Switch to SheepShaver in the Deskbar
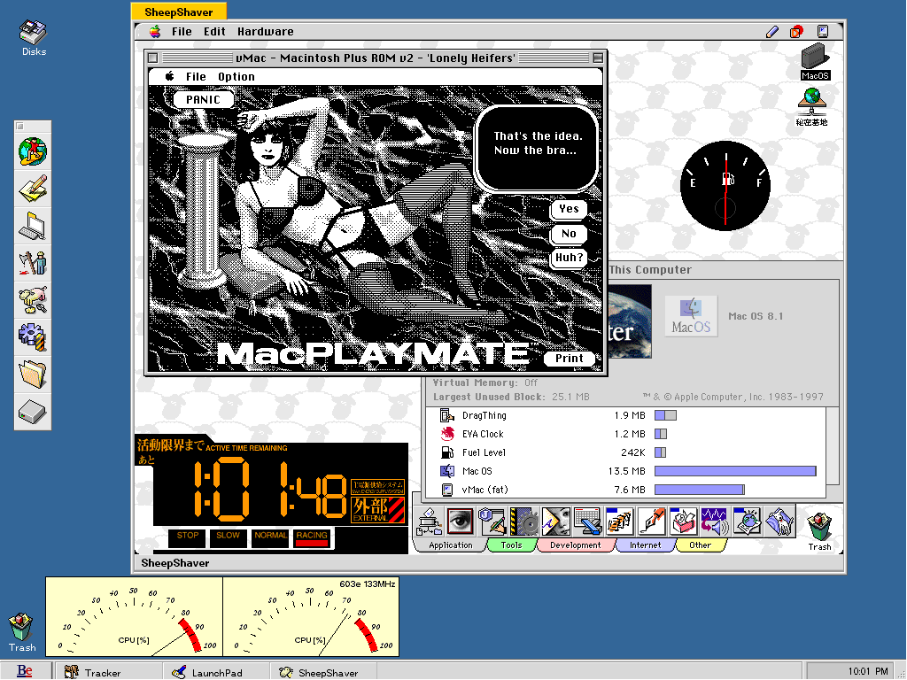The height and width of the screenshot is (680, 907). click(x=322, y=672)
